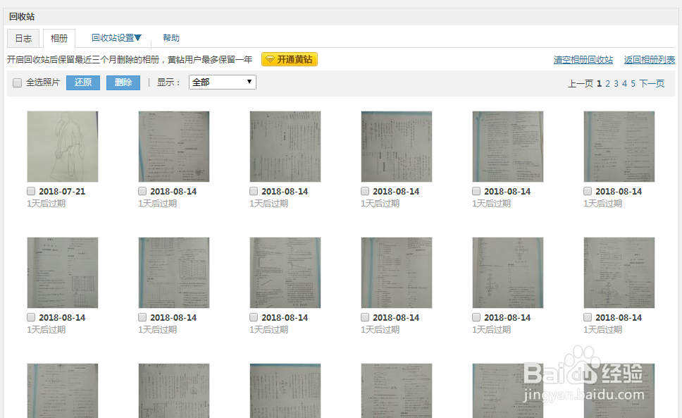This screenshot has height=418, width=682.
Task: Click 清空相册回收站 link
Action: pyautogui.click(x=583, y=60)
